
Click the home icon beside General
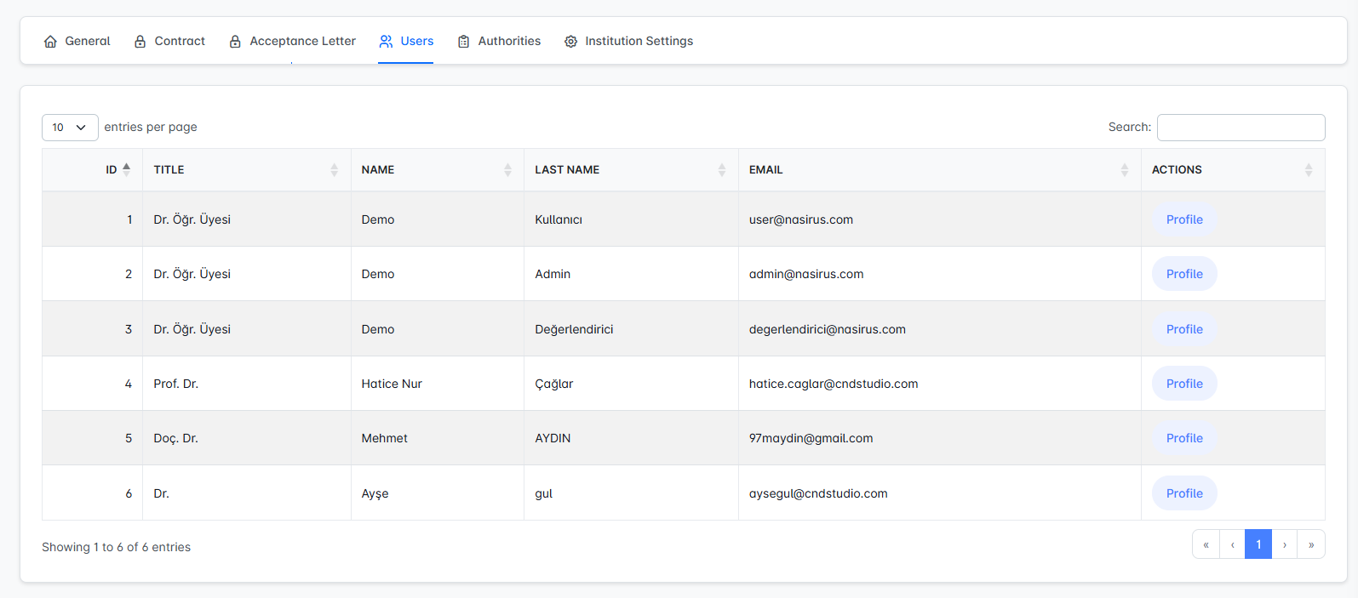[x=50, y=42]
